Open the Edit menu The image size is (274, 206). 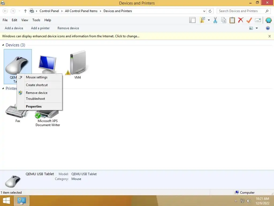14,20
